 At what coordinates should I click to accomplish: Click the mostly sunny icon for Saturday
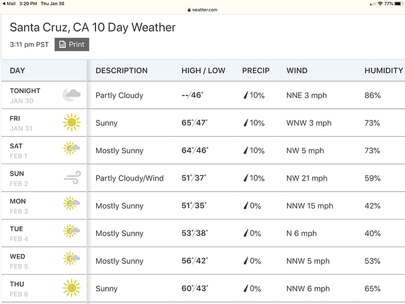71,150
